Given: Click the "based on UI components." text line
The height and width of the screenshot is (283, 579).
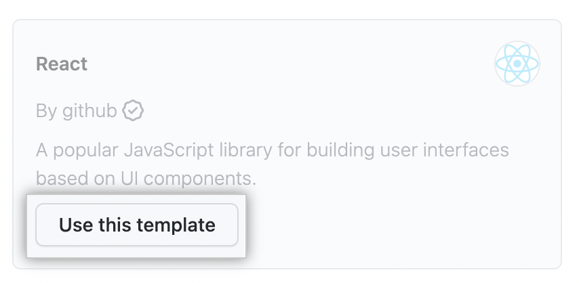Looking at the screenshot, I should click(146, 179).
